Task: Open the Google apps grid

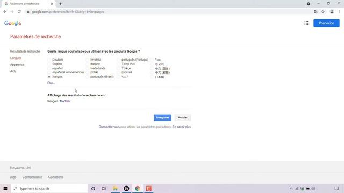Action: [x=306, y=23]
